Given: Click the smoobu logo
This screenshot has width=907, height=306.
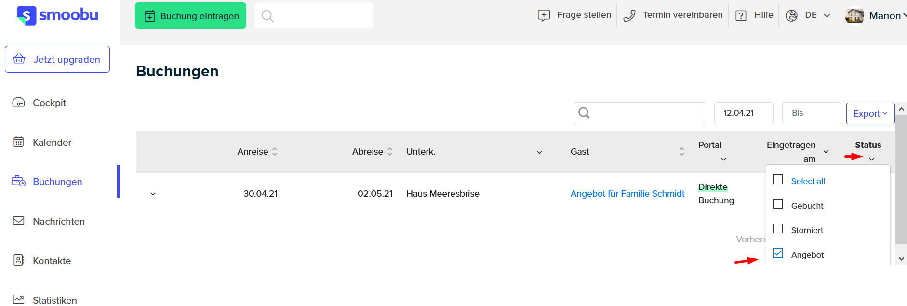Looking at the screenshot, I should click(57, 15).
